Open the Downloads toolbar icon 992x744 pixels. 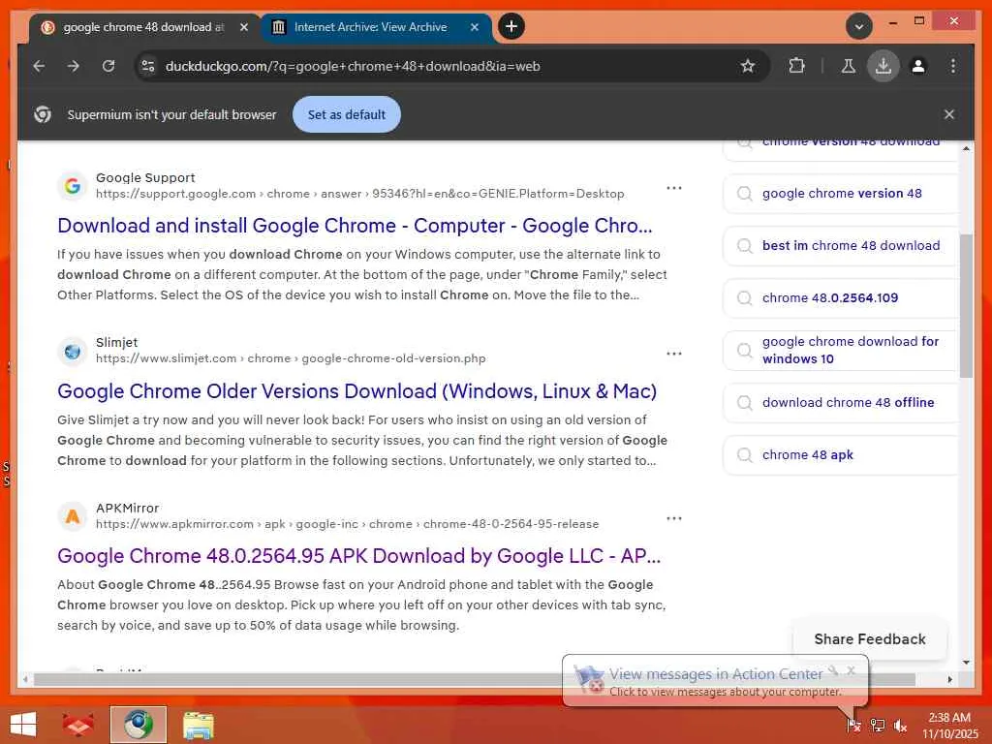click(883, 66)
